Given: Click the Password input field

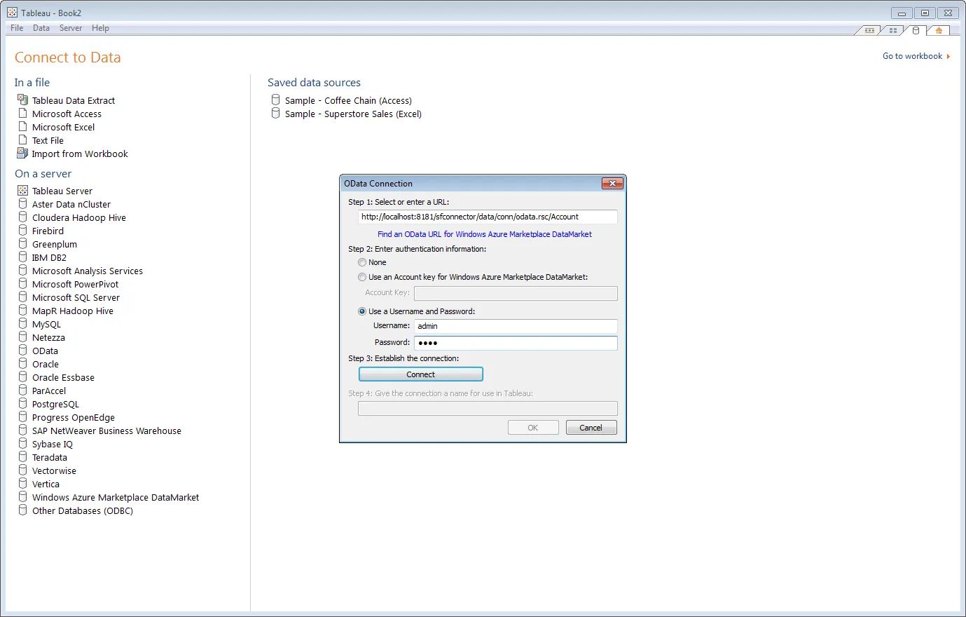Looking at the screenshot, I should (515, 343).
